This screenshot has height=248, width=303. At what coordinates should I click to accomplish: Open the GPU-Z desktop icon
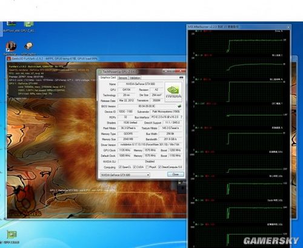click(x=28, y=27)
